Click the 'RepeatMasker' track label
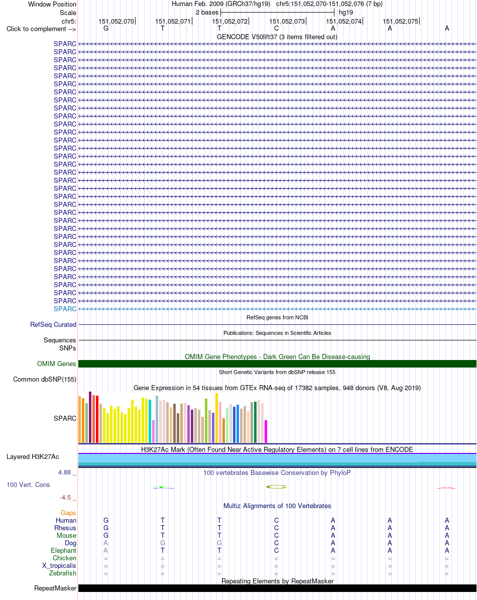 tap(55, 588)
